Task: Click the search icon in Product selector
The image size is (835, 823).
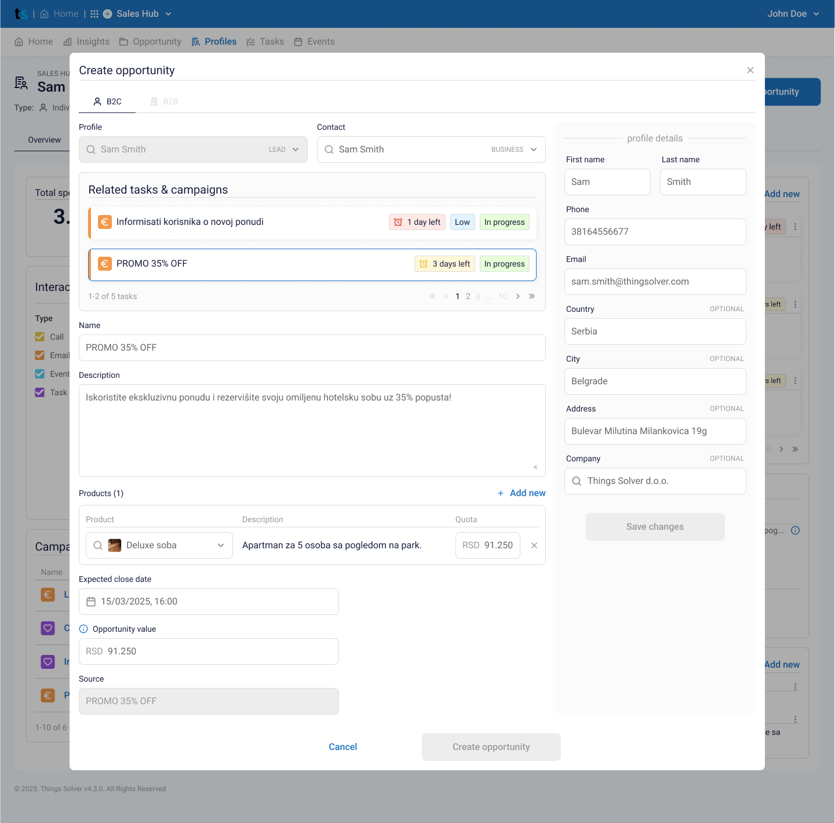Action: [98, 545]
